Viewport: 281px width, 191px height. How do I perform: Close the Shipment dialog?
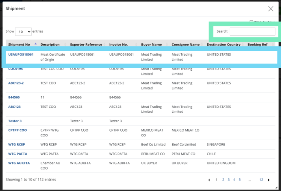tap(271, 9)
